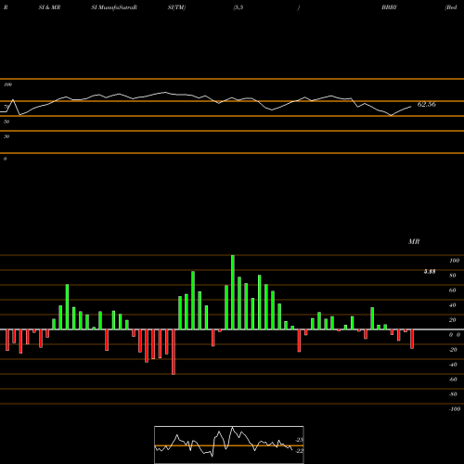Click the '-60' label on MR axis

click(x=453, y=380)
